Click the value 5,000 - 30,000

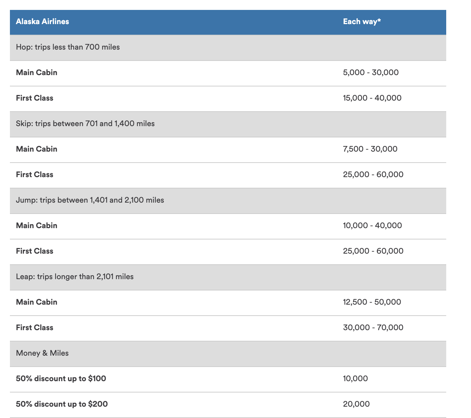pos(371,73)
